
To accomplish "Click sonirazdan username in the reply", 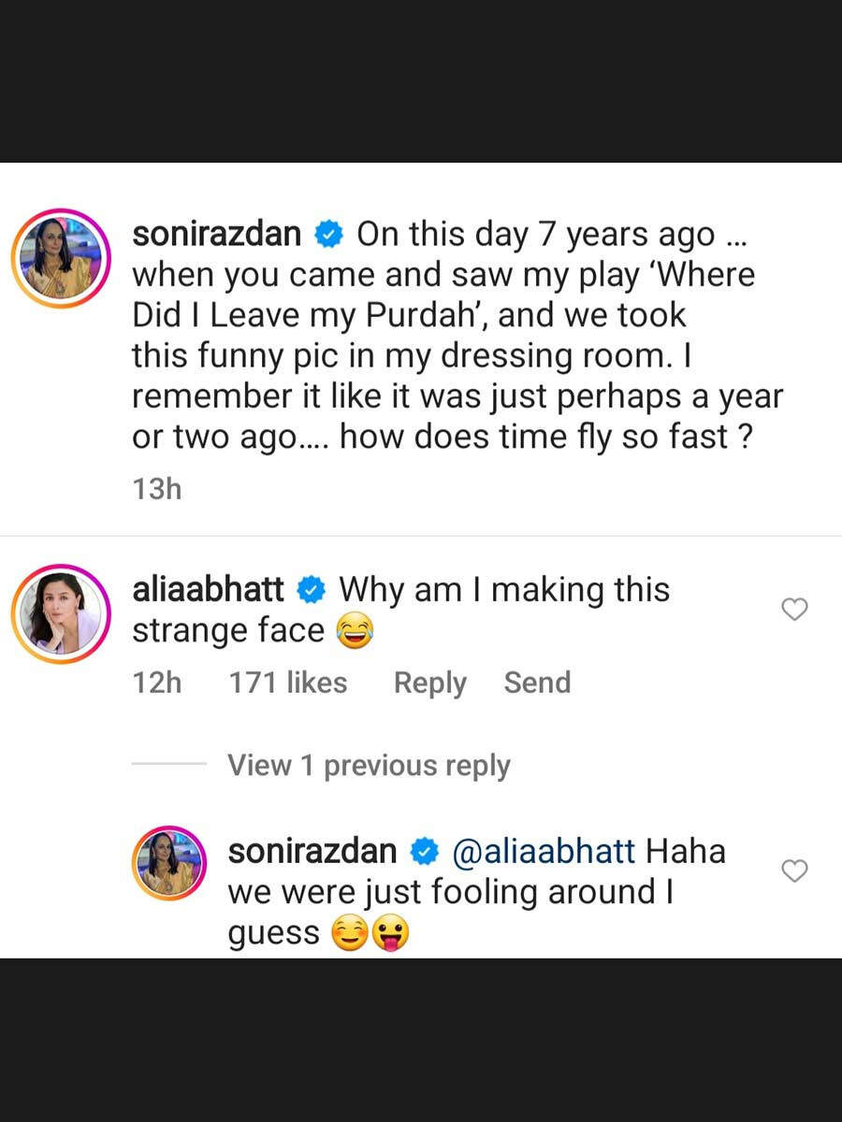I will pyautogui.click(x=312, y=852).
